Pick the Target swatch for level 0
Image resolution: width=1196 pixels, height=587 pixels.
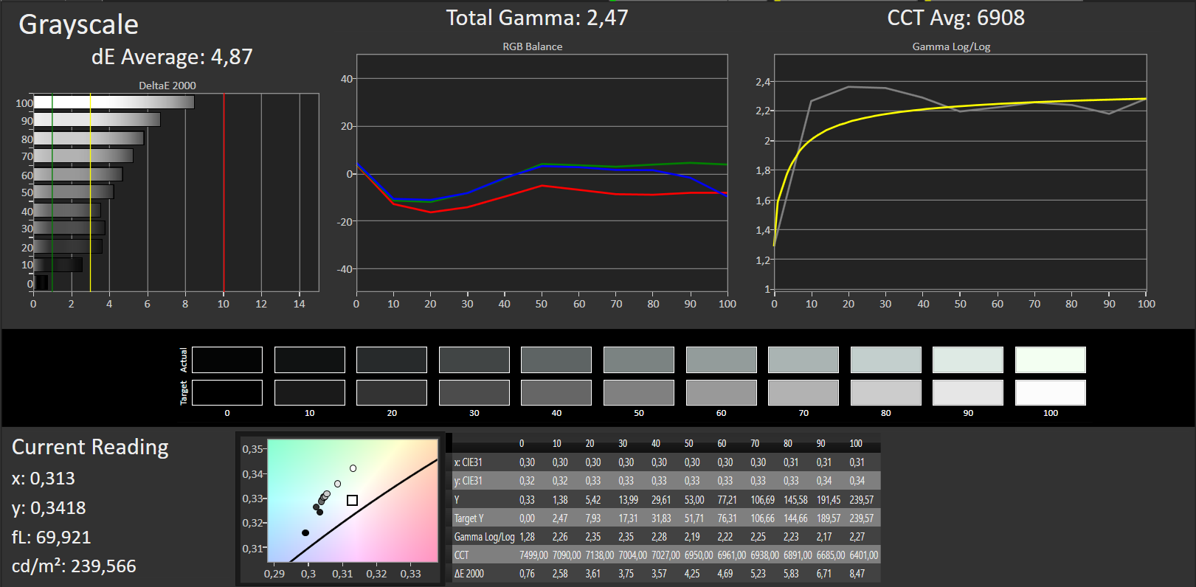(227, 392)
